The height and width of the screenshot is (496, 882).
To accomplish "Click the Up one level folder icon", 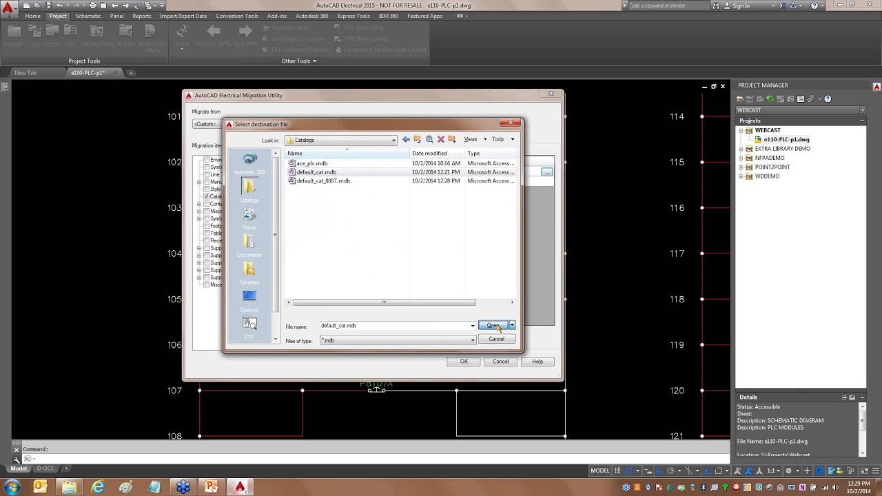I will [418, 139].
